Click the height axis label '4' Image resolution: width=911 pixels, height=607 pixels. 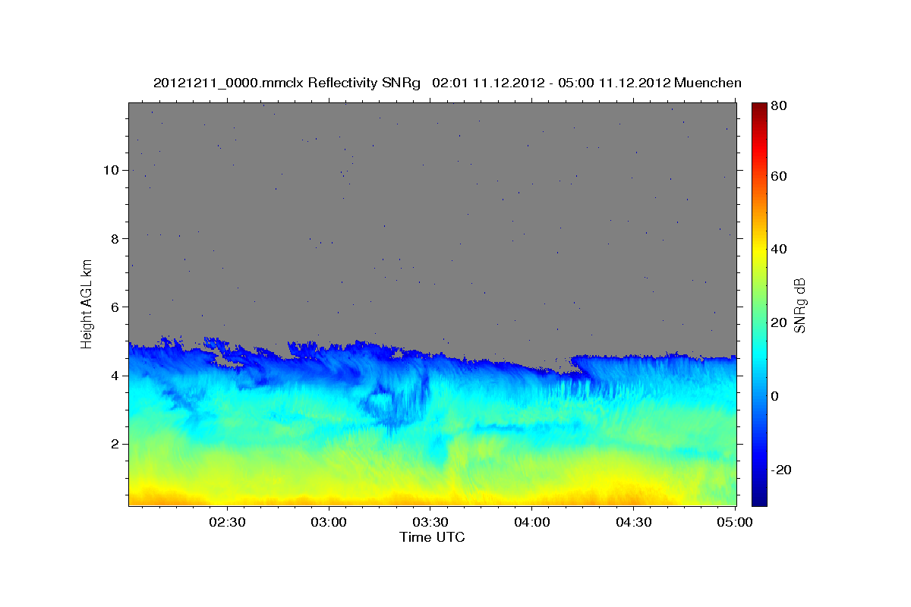[115, 375]
